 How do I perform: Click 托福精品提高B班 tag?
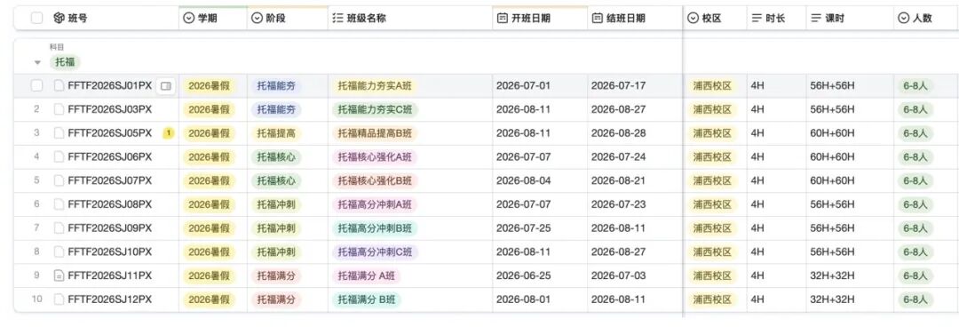(x=375, y=133)
